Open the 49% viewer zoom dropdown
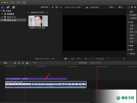The image size is (137, 103). coord(112,7)
